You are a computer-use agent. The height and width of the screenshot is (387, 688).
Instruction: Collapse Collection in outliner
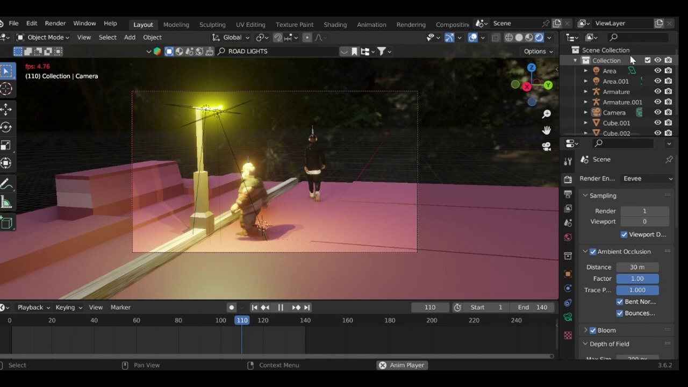575,60
